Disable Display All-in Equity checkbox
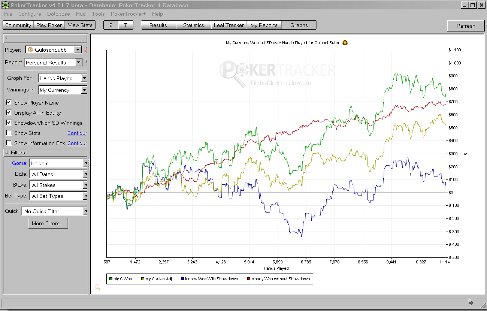This screenshot has width=487, height=311. click(x=9, y=112)
